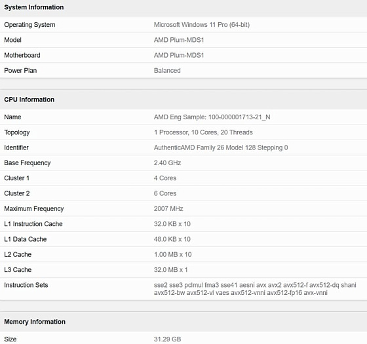The height and width of the screenshot is (344, 367).
Task: Select the AuthenticAMD Family 26 identifier text
Action: coord(221,147)
